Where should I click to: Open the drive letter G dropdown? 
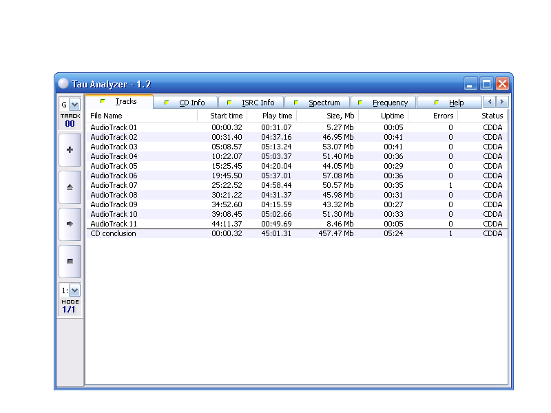point(74,105)
